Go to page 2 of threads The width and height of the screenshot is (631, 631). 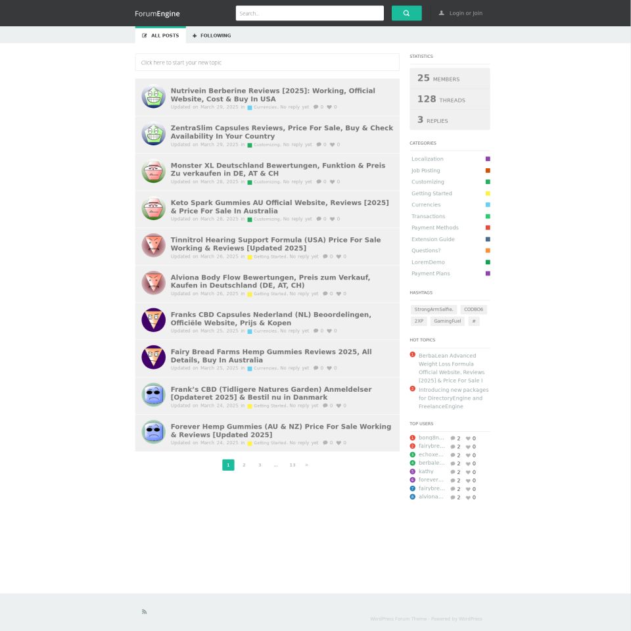pyautogui.click(x=244, y=465)
